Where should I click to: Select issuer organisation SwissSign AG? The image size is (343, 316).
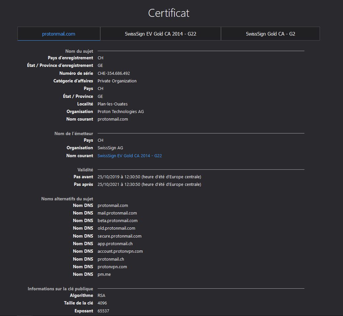point(110,148)
